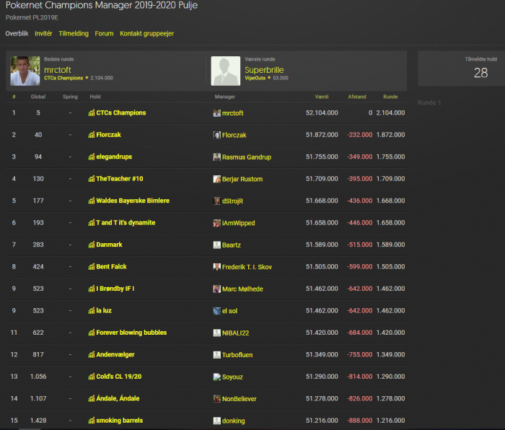Open the Forever blowing bubbles team

click(x=131, y=333)
